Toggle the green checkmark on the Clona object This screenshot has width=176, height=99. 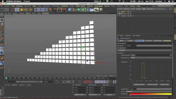point(131,14)
